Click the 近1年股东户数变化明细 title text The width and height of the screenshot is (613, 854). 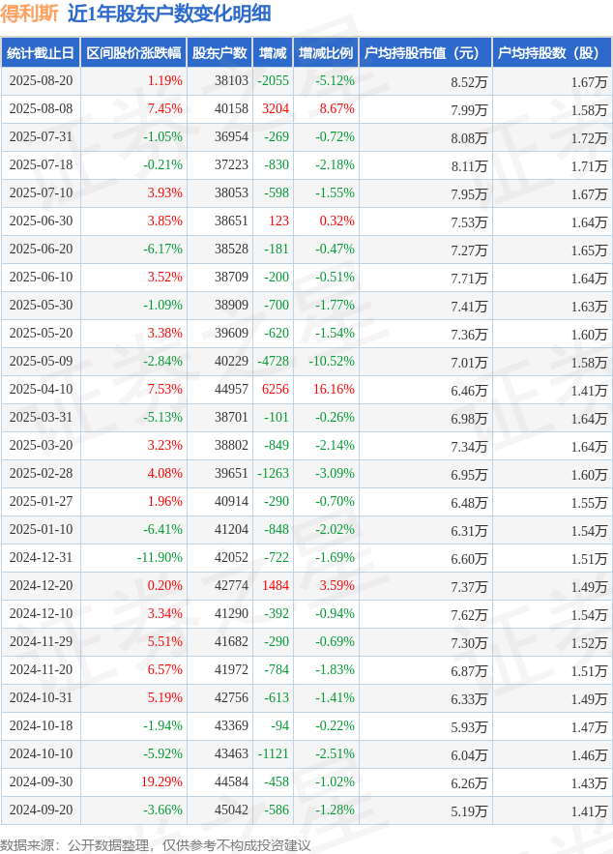[169, 14]
